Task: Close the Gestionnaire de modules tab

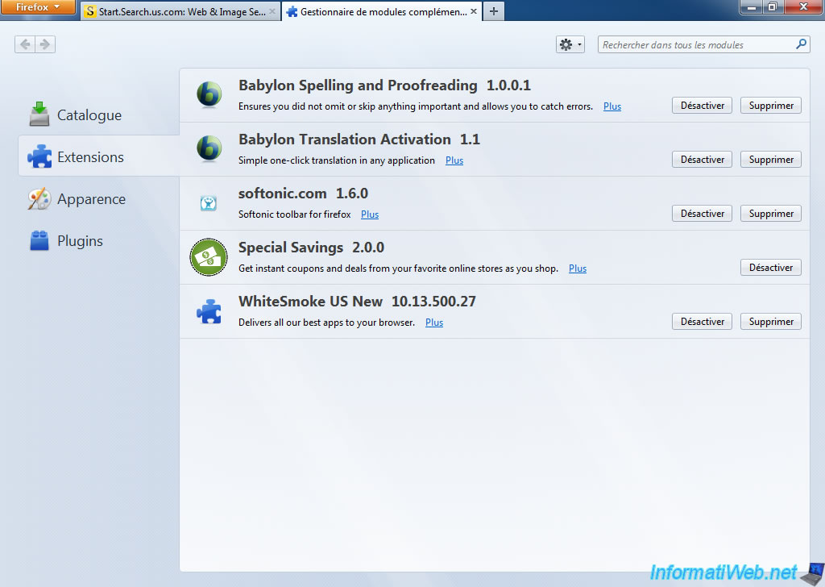Action: tap(474, 11)
